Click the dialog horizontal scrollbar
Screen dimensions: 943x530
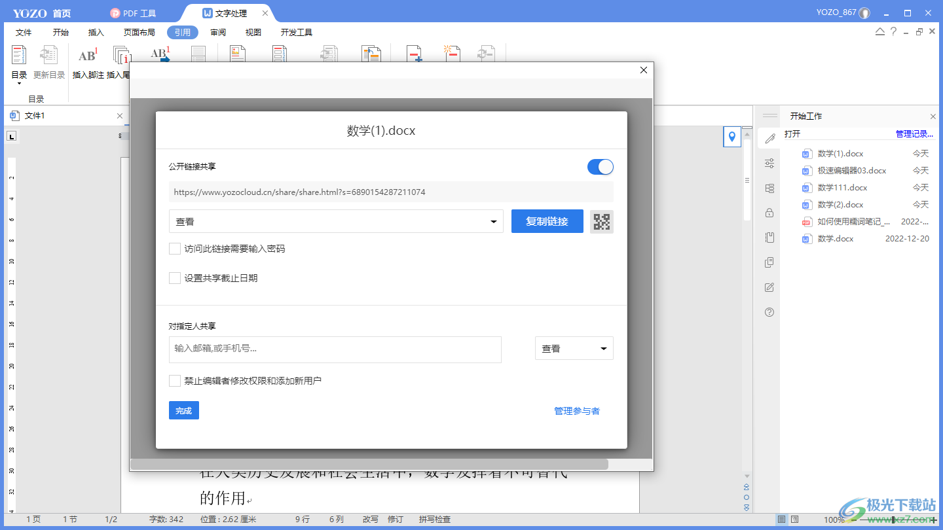pos(369,464)
